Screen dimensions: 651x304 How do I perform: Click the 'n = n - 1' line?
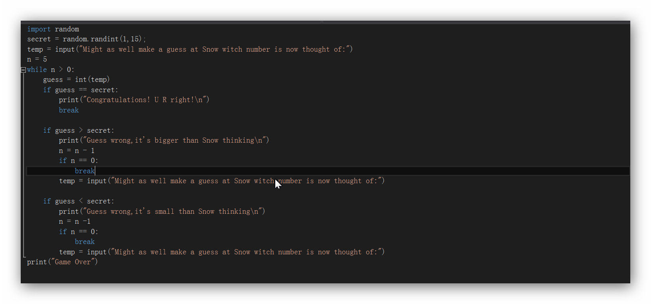coord(76,151)
